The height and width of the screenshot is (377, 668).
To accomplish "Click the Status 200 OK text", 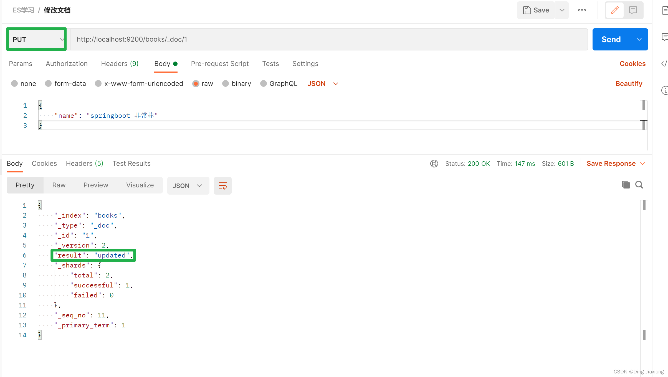I will click(x=467, y=164).
